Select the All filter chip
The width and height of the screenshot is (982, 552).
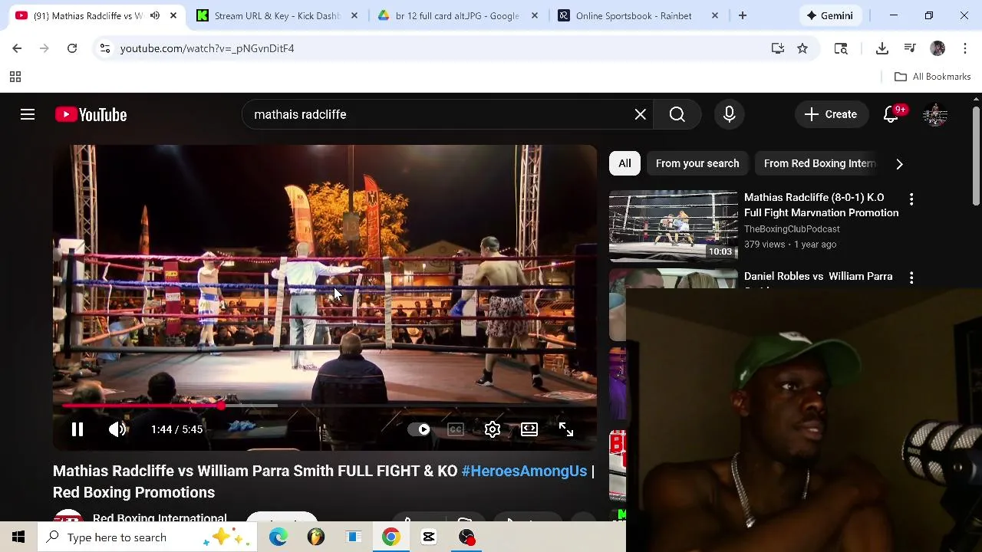coord(624,163)
